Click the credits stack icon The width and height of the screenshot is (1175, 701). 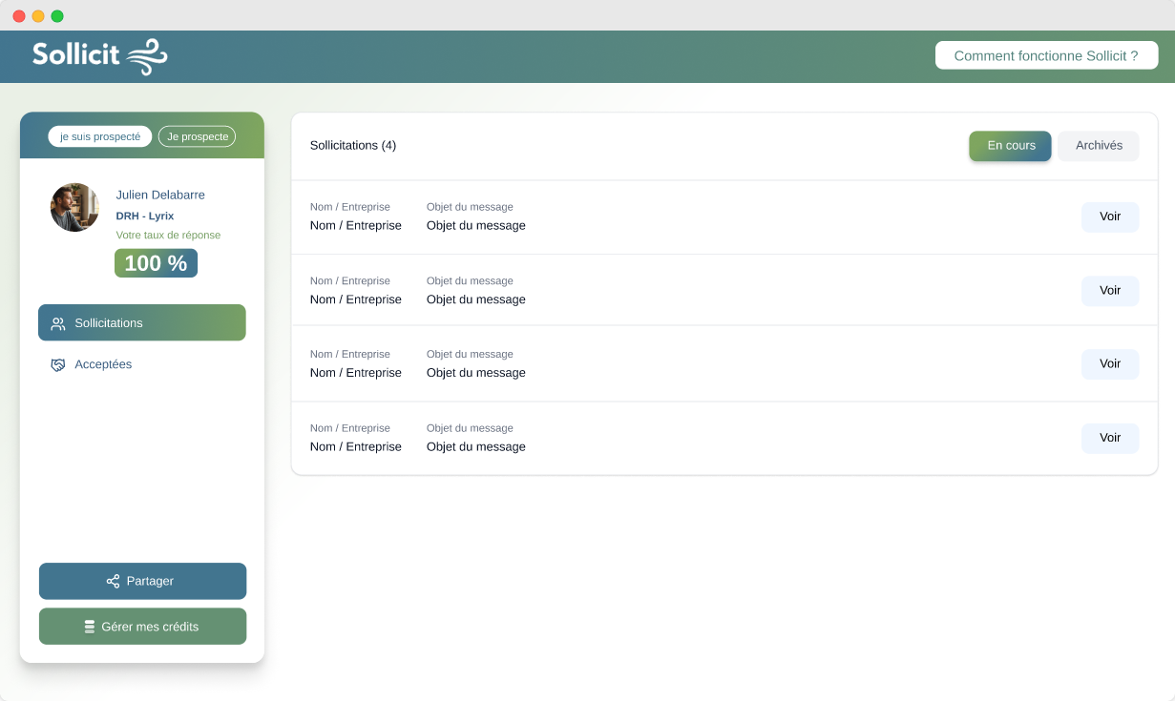90,627
